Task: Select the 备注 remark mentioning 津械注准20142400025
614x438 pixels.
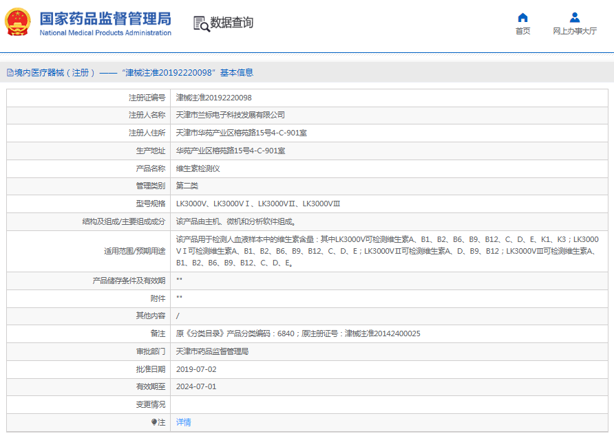Action: point(298,333)
